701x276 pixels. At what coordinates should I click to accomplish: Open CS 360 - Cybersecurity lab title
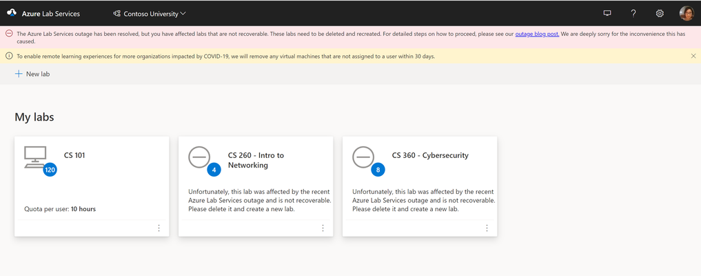coord(430,156)
